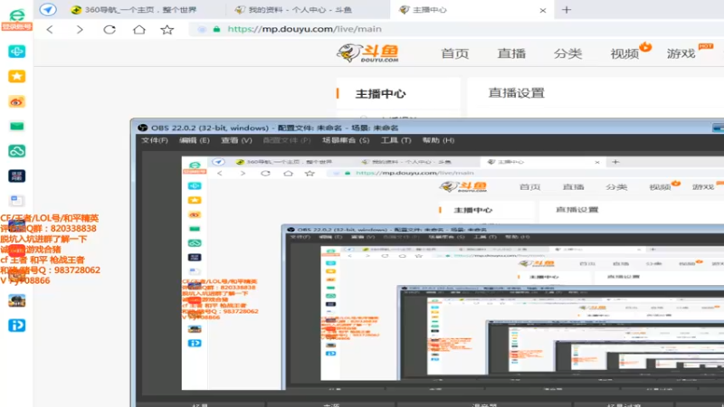This screenshot has height=407, width=724.
Task: Go forward in the browser
Action: tap(80, 30)
